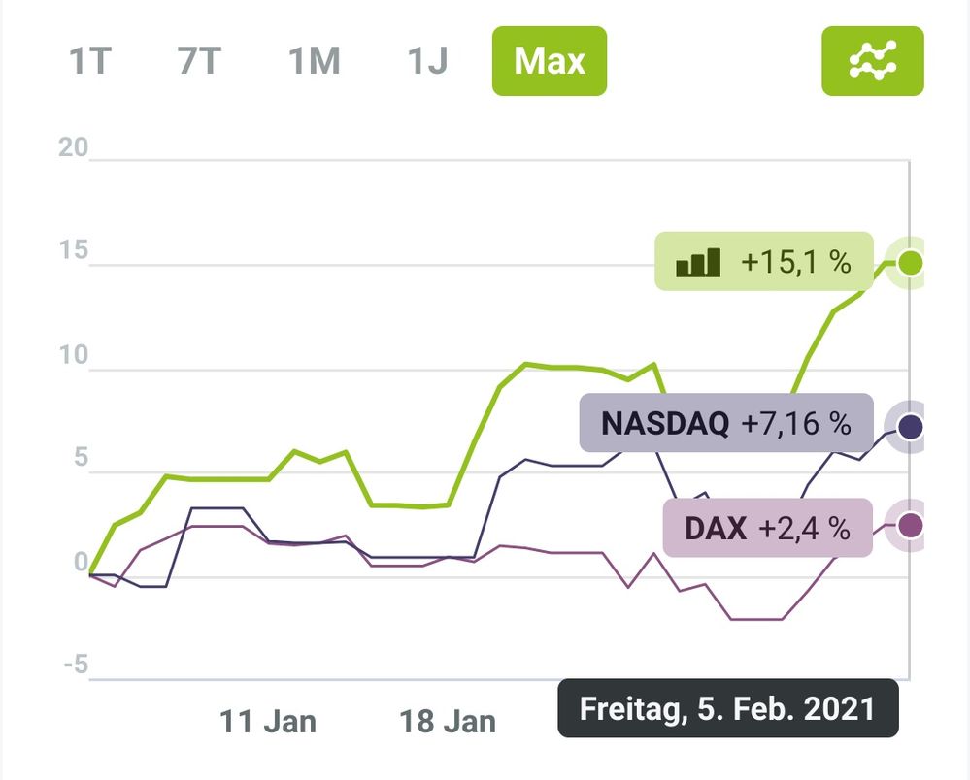Click the purple DAX endpoint dot
The width and height of the screenshot is (970, 780).
pos(910,526)
